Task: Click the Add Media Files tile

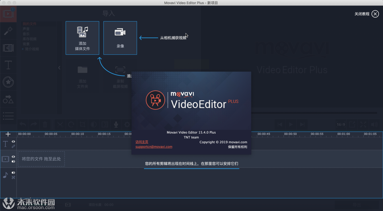Action: pyautogui.click(x=82, y=38)
